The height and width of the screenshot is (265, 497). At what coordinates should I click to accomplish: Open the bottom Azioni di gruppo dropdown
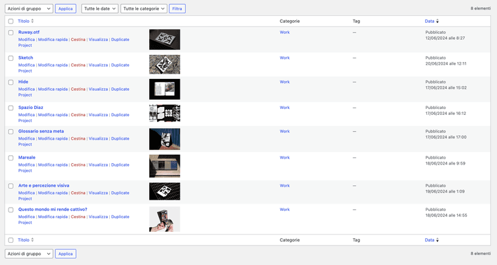pos(29,253)
